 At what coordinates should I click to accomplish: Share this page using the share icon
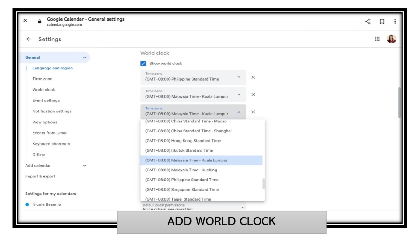click(368, 21)
